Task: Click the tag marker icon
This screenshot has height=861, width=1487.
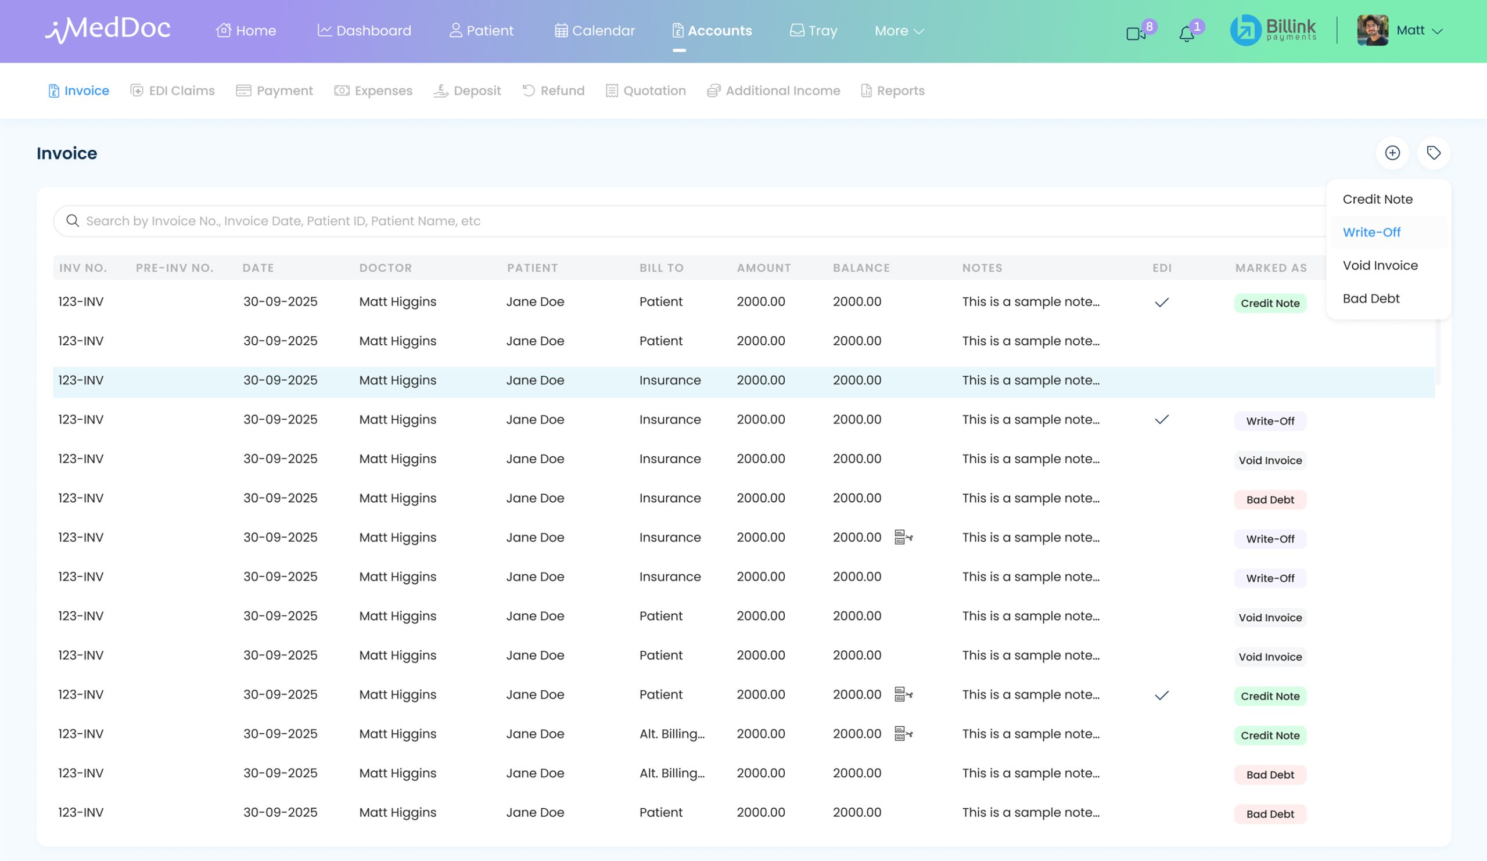Action: click(x=1434, y=153)
